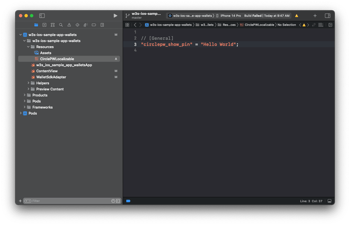Toggle the debug area button
This screenshot has height=225, width=350.
tap(329, 201)
